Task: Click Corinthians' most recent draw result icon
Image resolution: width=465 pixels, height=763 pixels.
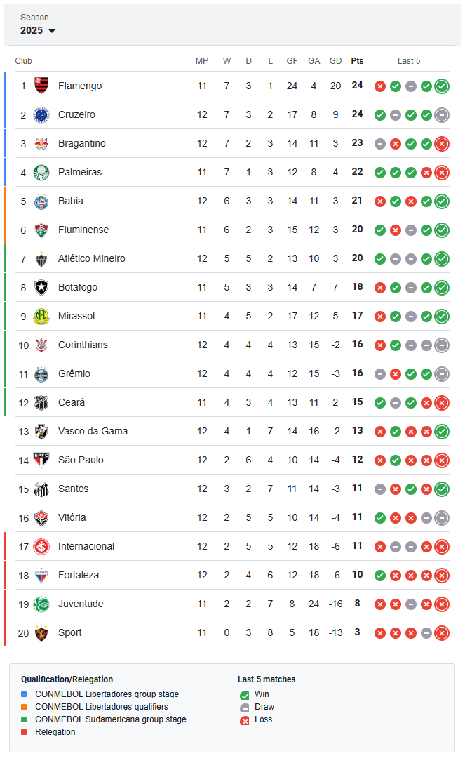Action: pos(442,345)
